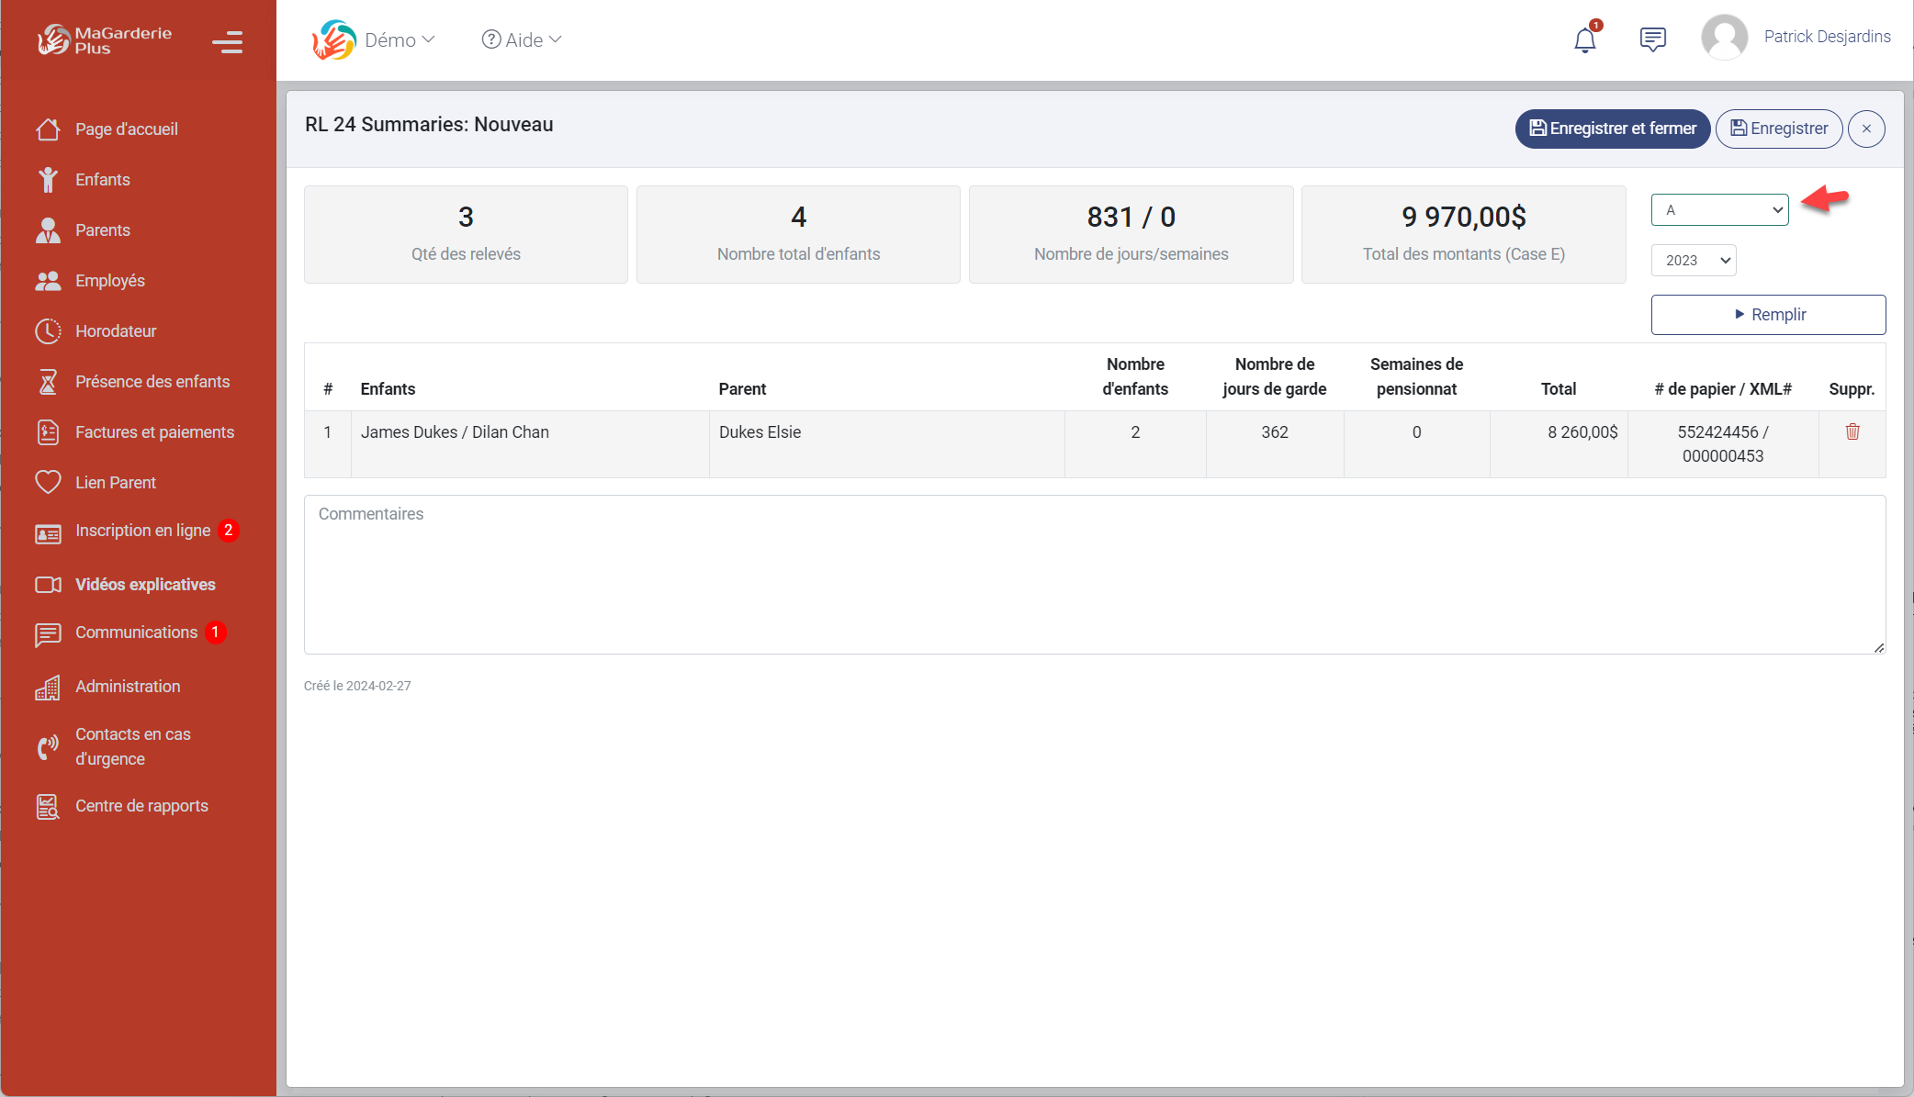Viewport: 1914px width, 1097px height.
Task: Expand the Aide help menu
Action: tap(522, 40)
